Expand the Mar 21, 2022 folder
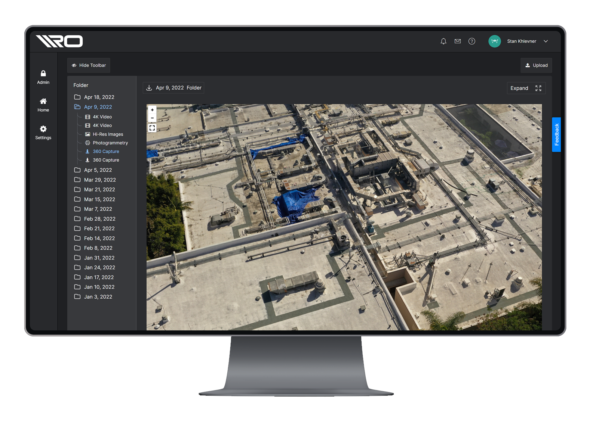593x448 pixels. 95,190
